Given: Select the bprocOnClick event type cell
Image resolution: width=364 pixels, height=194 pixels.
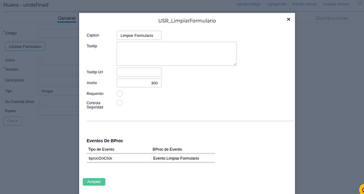Looking at the screenshot, I should click(119, 158).
